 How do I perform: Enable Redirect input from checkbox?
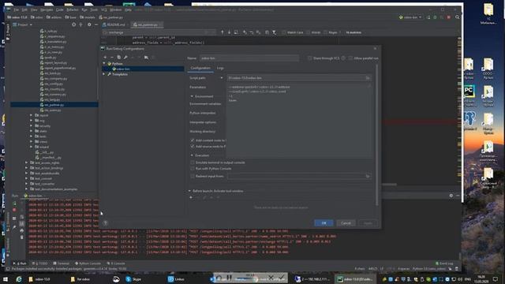coord(193,176)
